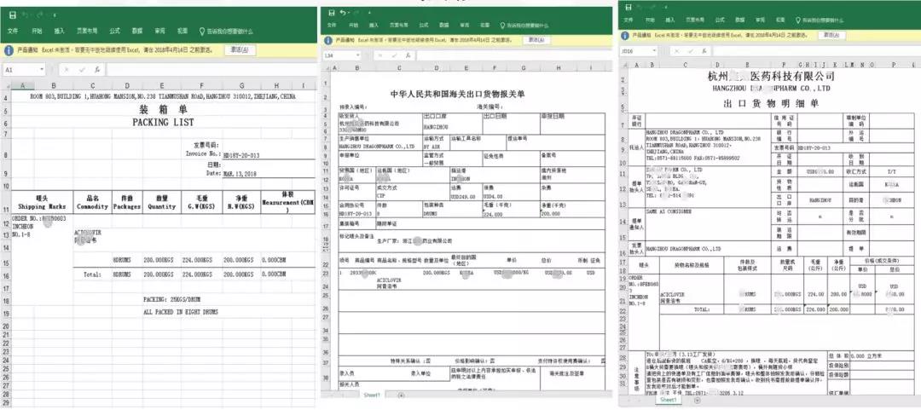This screenshot has height=410, width=921.
Task: Expand Name Box A1 dropdown, Packing List window
Action: pos(42,69)
